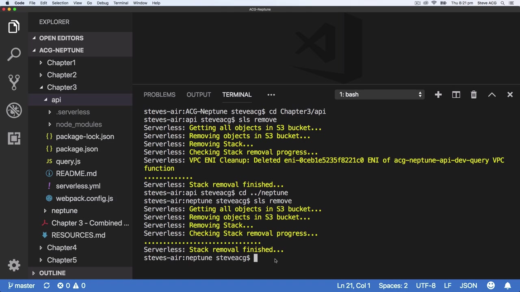The width and height of the screenshot is (520, 292).
Task: Switch to the Problems tab
Action: pos(159,94)
